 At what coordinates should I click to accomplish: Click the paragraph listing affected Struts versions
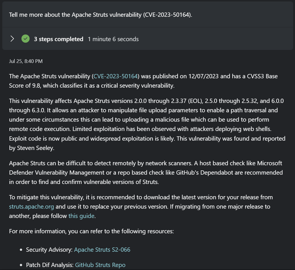point(146,125)
